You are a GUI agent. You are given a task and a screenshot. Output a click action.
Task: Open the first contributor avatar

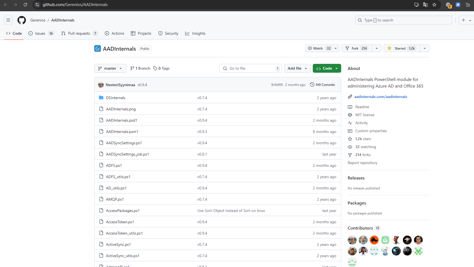[x=352, y=240]
